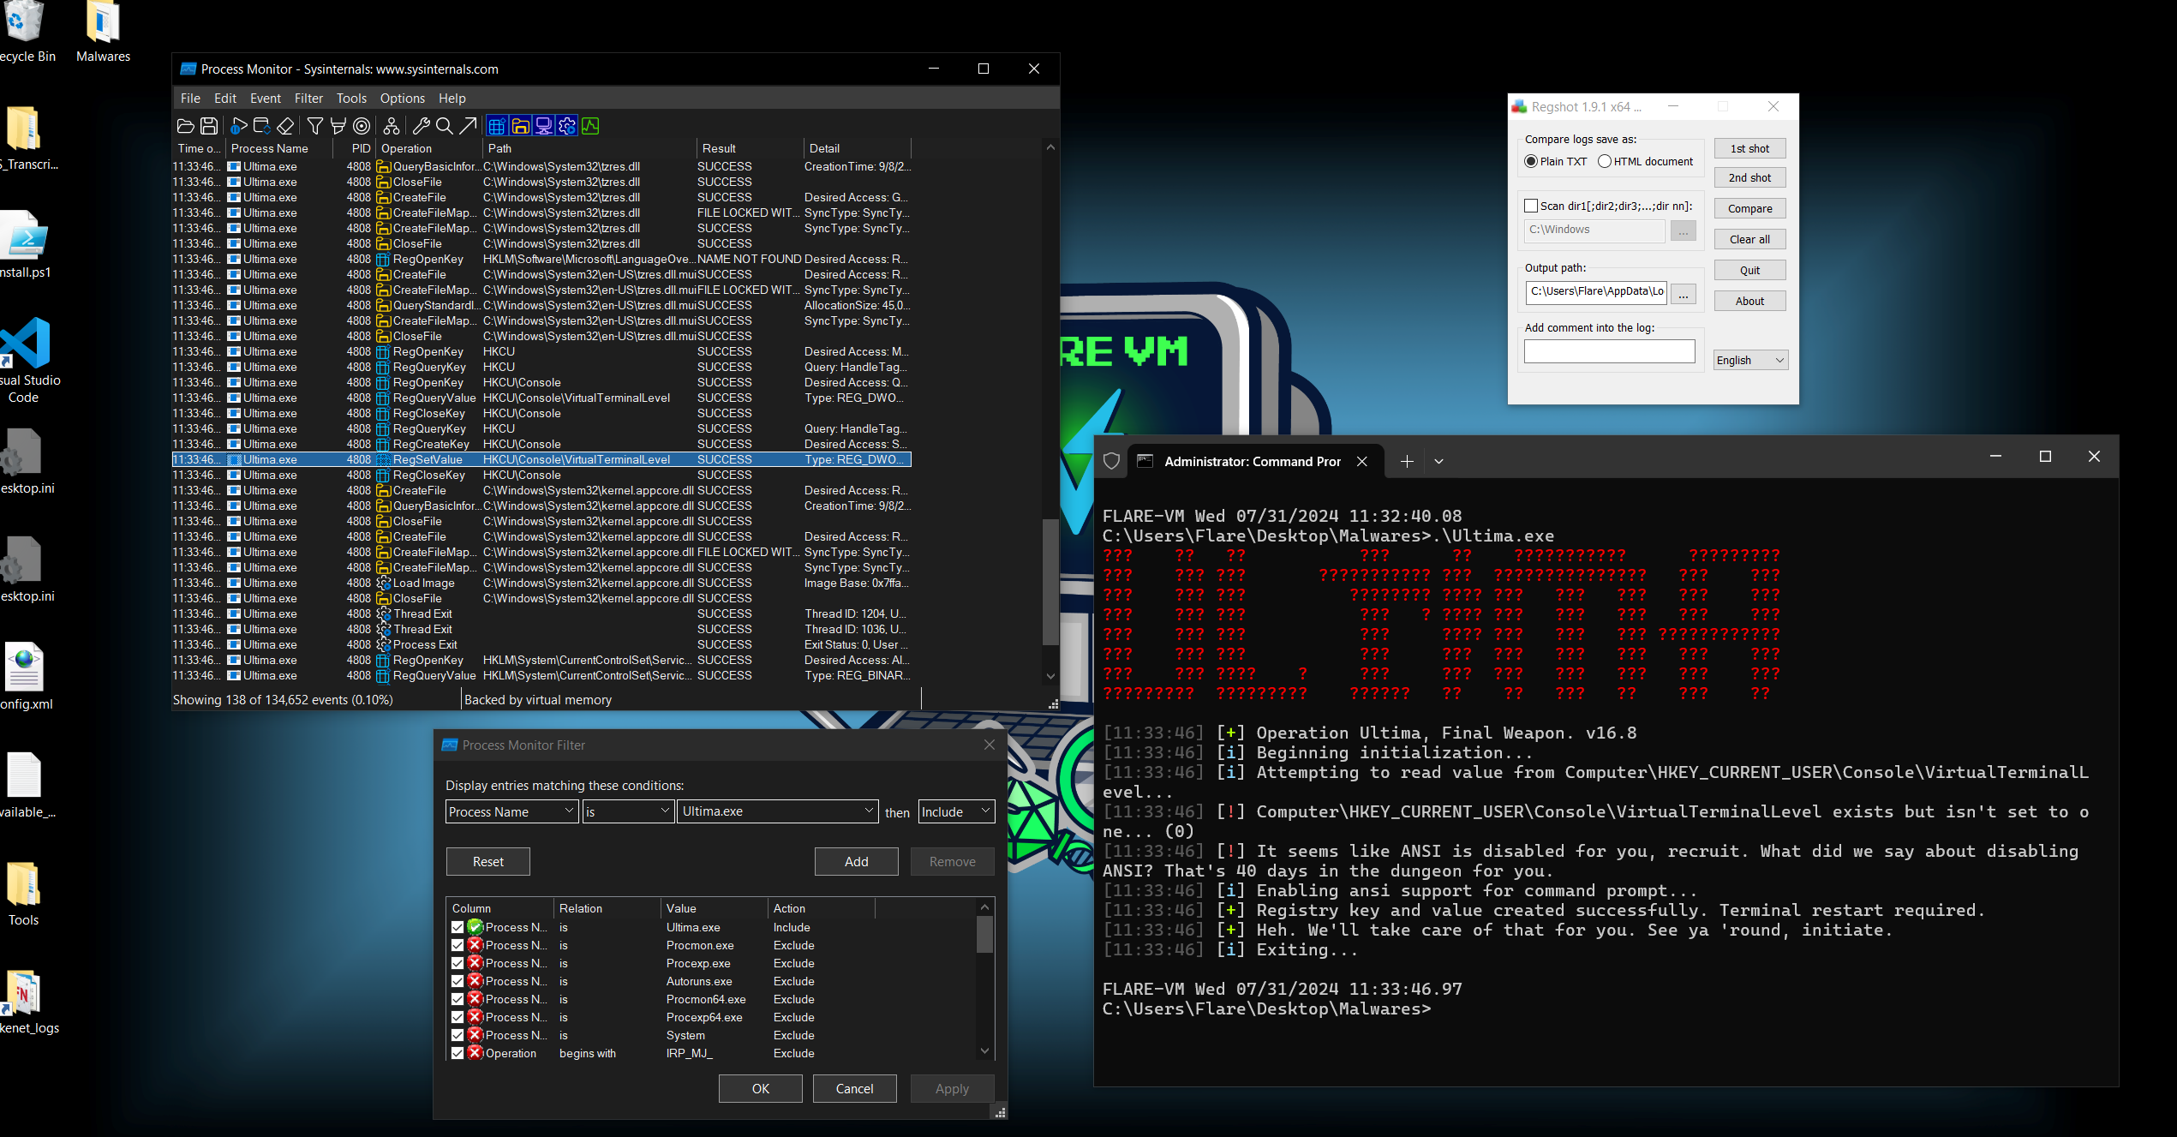Image resolution: width=2177 pixels, height=1137 pixels.
Task: Open the Process Tree icon
Action: click(392, 126)
